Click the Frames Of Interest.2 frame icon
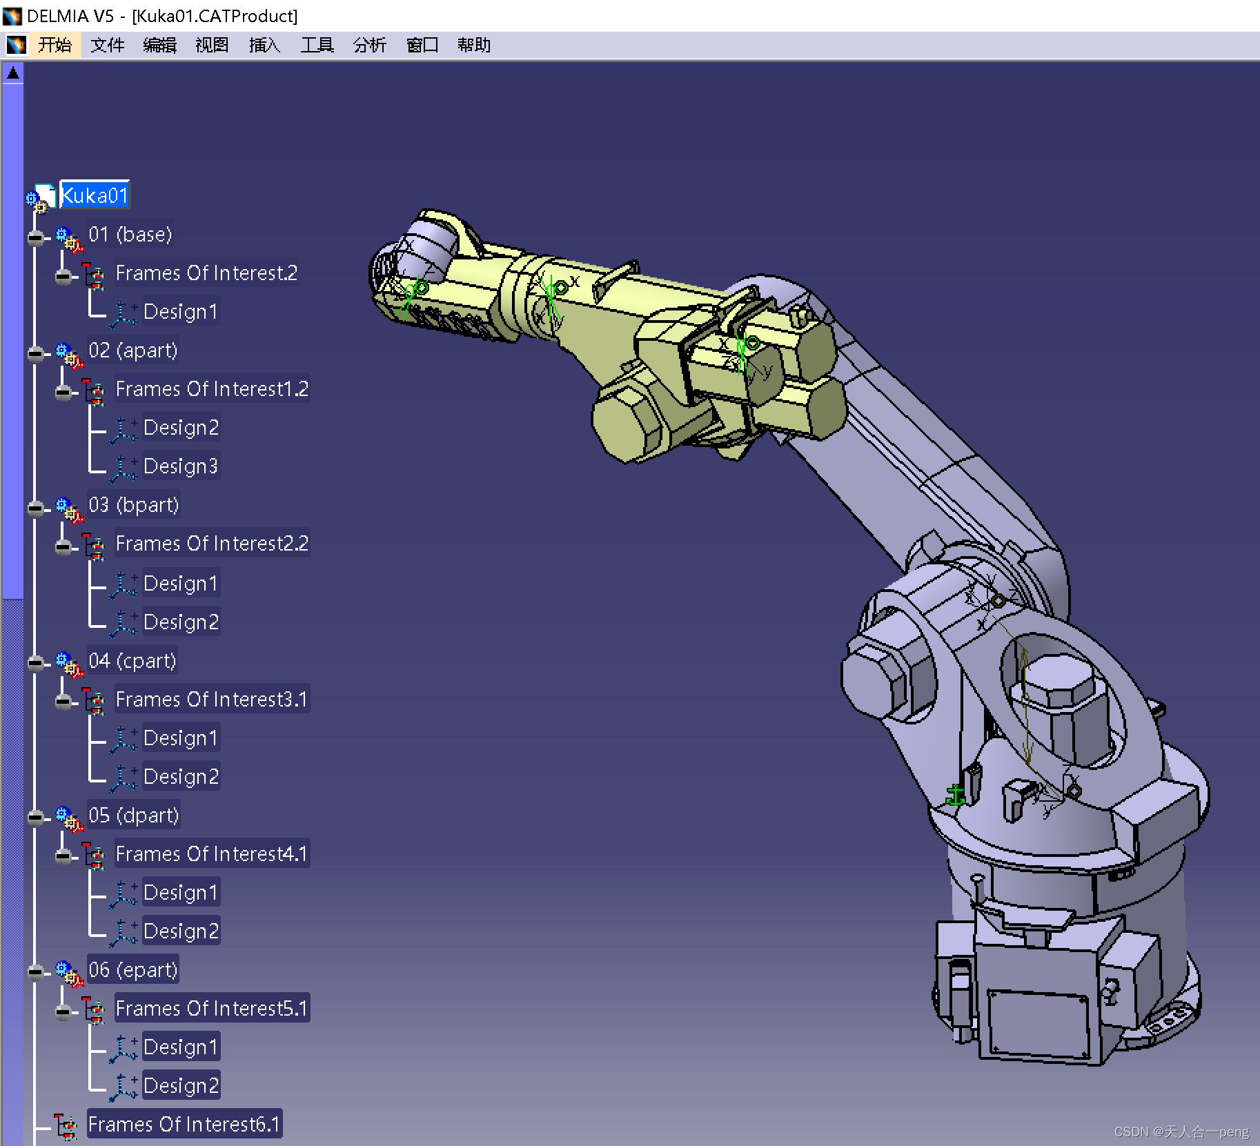 click(95, 276)
